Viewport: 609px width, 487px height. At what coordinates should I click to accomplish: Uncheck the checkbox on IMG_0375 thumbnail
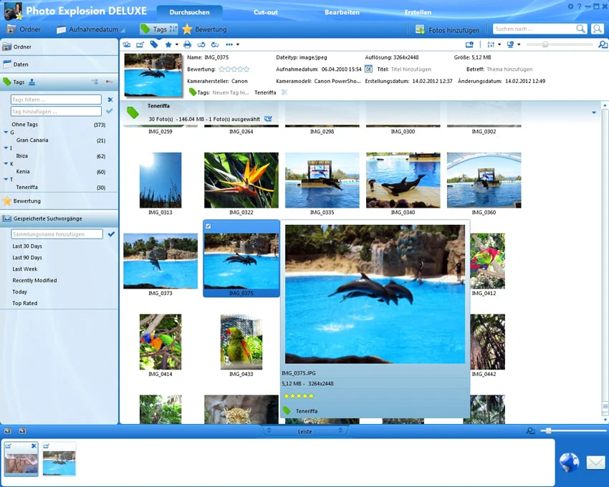[208, 226]
